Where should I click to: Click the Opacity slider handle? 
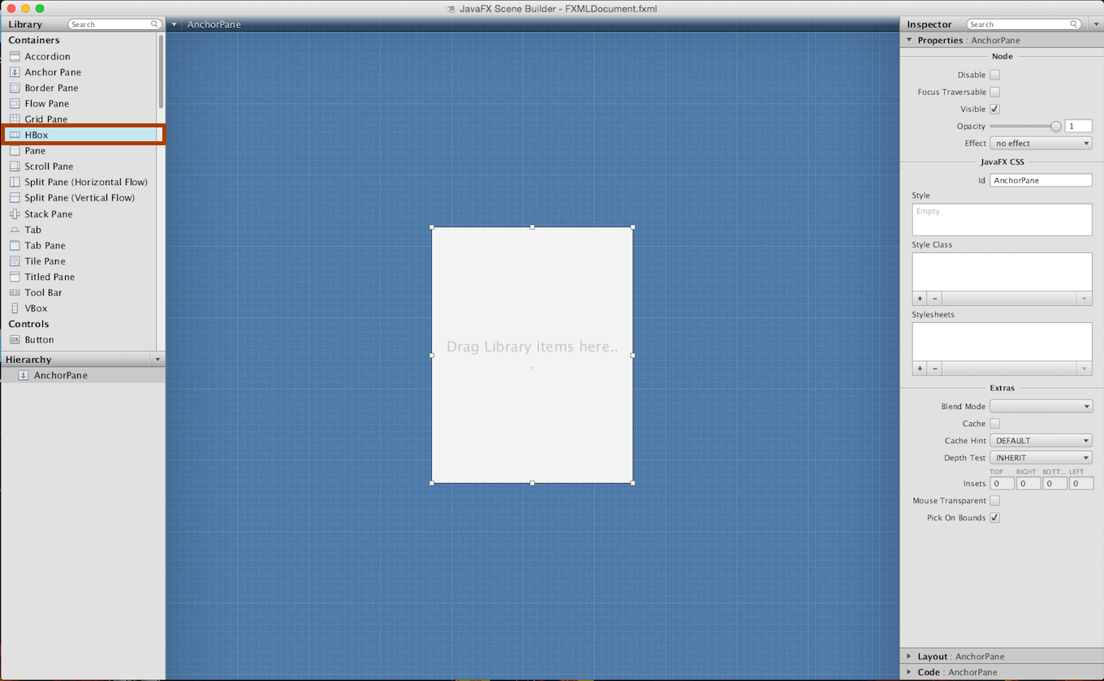click(1055, 127)
